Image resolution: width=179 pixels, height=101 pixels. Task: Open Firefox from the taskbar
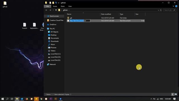click(x=27, y=99)
